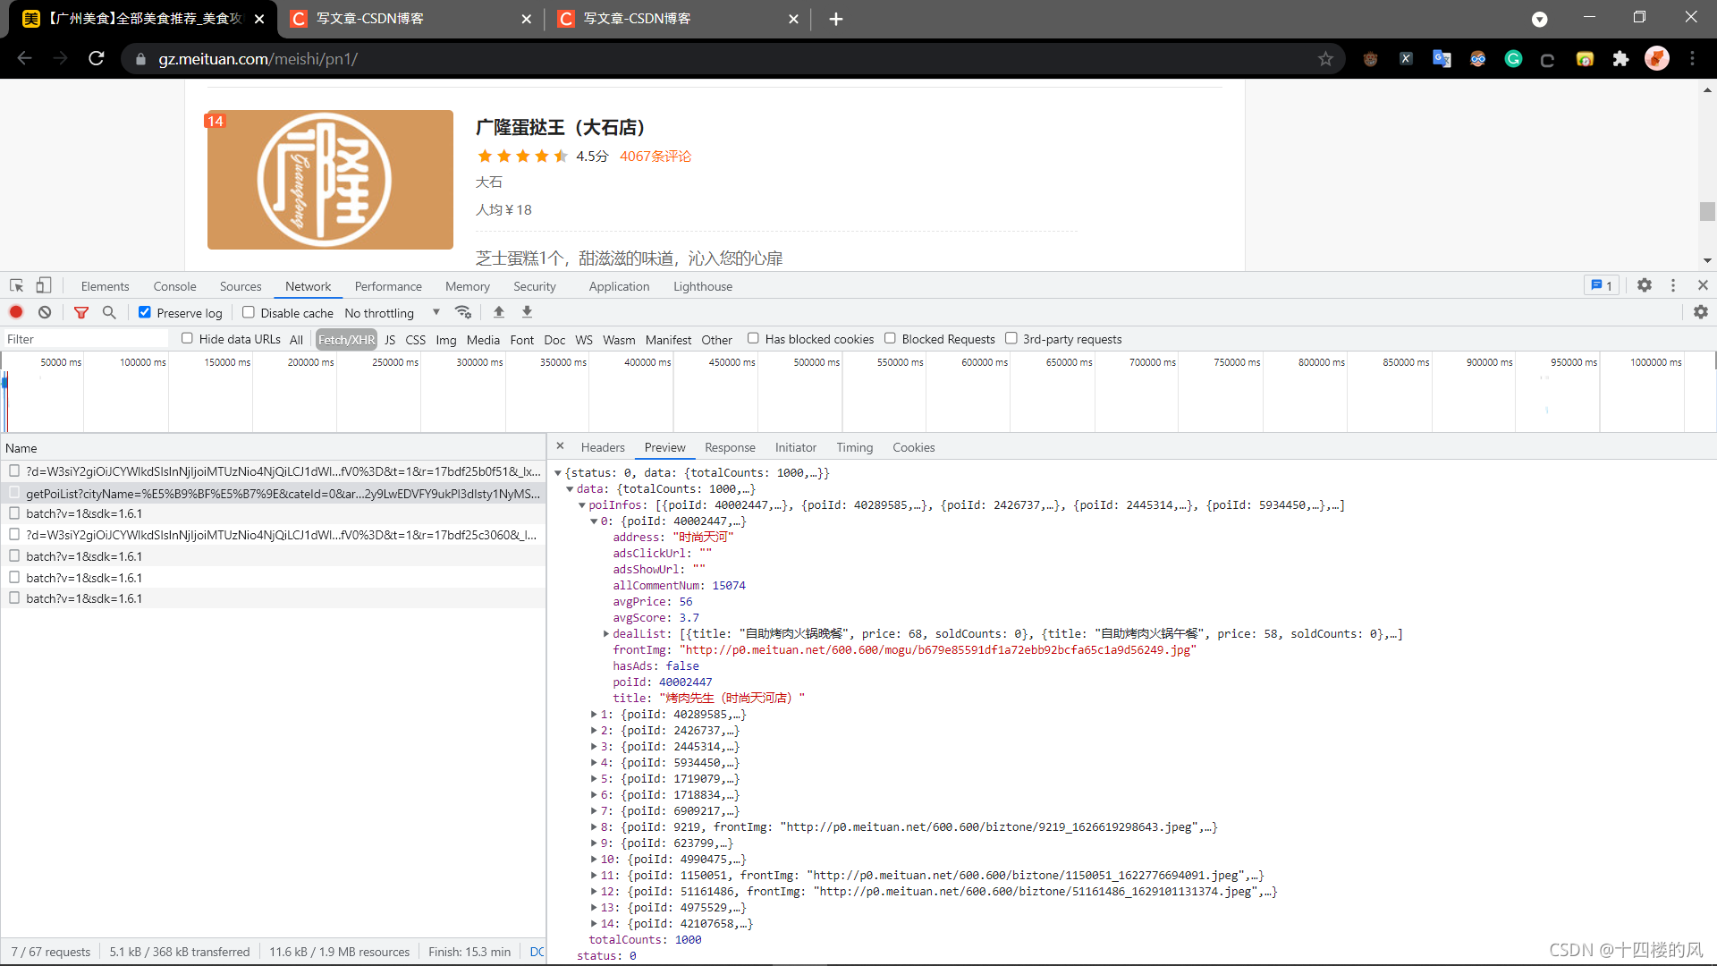Click the network requests filter input field
The image size is (1717, 966).
click(x=89, y=338)
